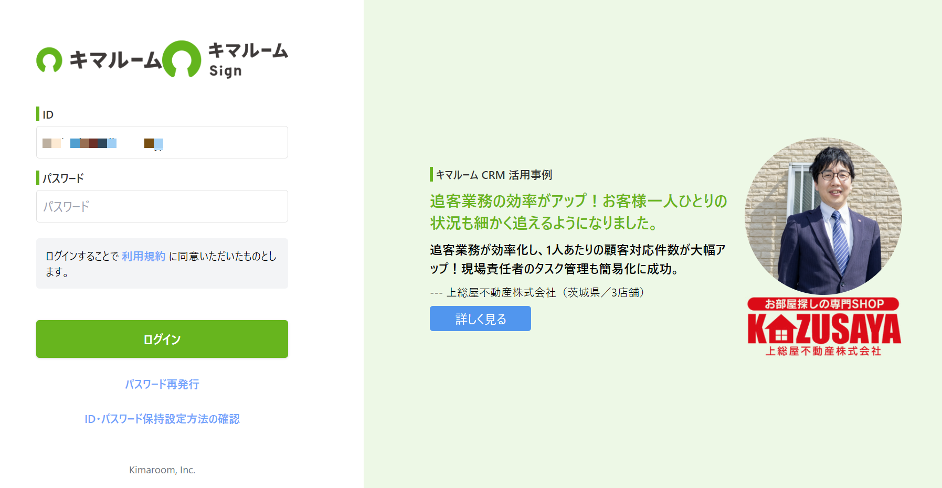
Task: Click the 上総屋不動産株式会社(茨城県/3店舗) attribution line
Action: click(x=537, y=292)
